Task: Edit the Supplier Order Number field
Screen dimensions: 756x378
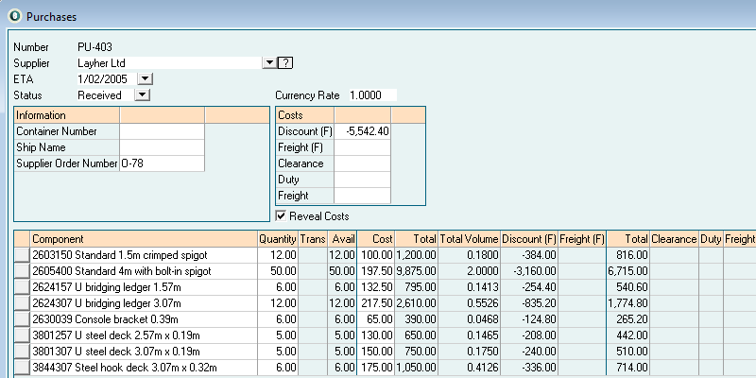Action: (162, 163)
